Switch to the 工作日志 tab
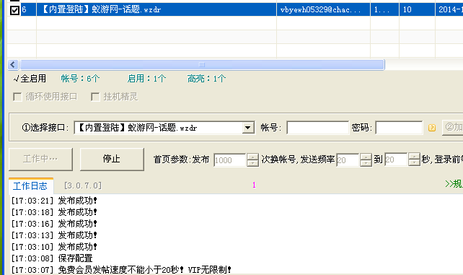This screenshot has width=463, height=275. [30, 185]
